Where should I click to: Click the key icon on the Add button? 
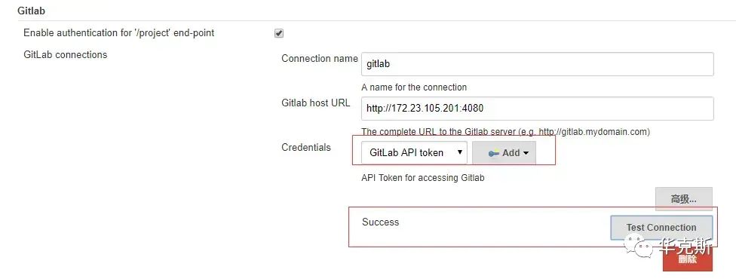coord(494,153)
